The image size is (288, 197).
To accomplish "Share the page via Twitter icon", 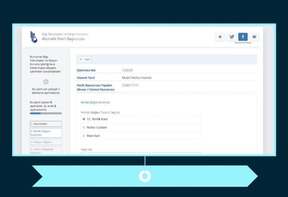I will tap(232, 37).
